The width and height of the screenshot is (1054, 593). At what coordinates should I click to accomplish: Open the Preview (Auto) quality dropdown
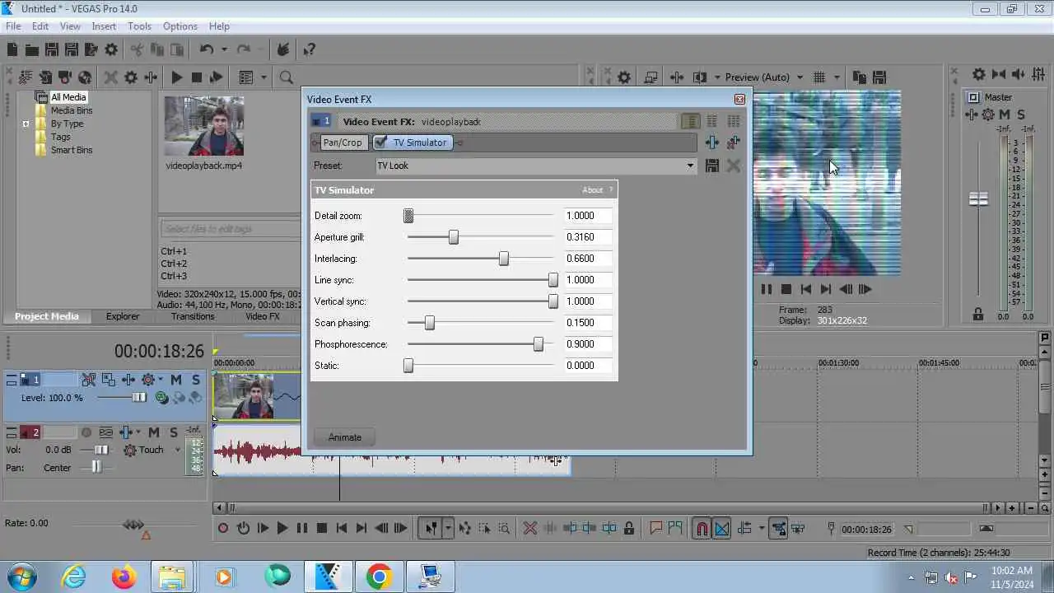pyautogui.click(x=800, y=77)
